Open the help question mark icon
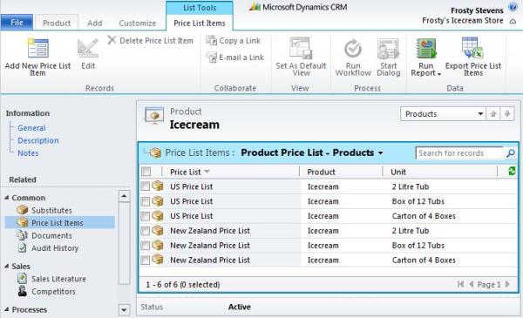523x318 pixels. point(513,7)
